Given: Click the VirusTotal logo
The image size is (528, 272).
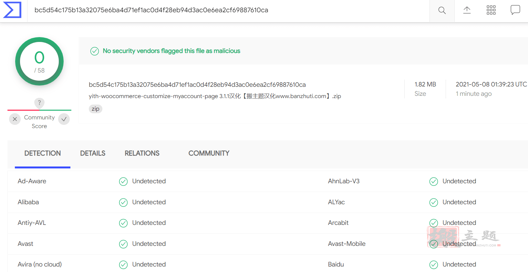Looking at the screenshot, I should point(12,10).
